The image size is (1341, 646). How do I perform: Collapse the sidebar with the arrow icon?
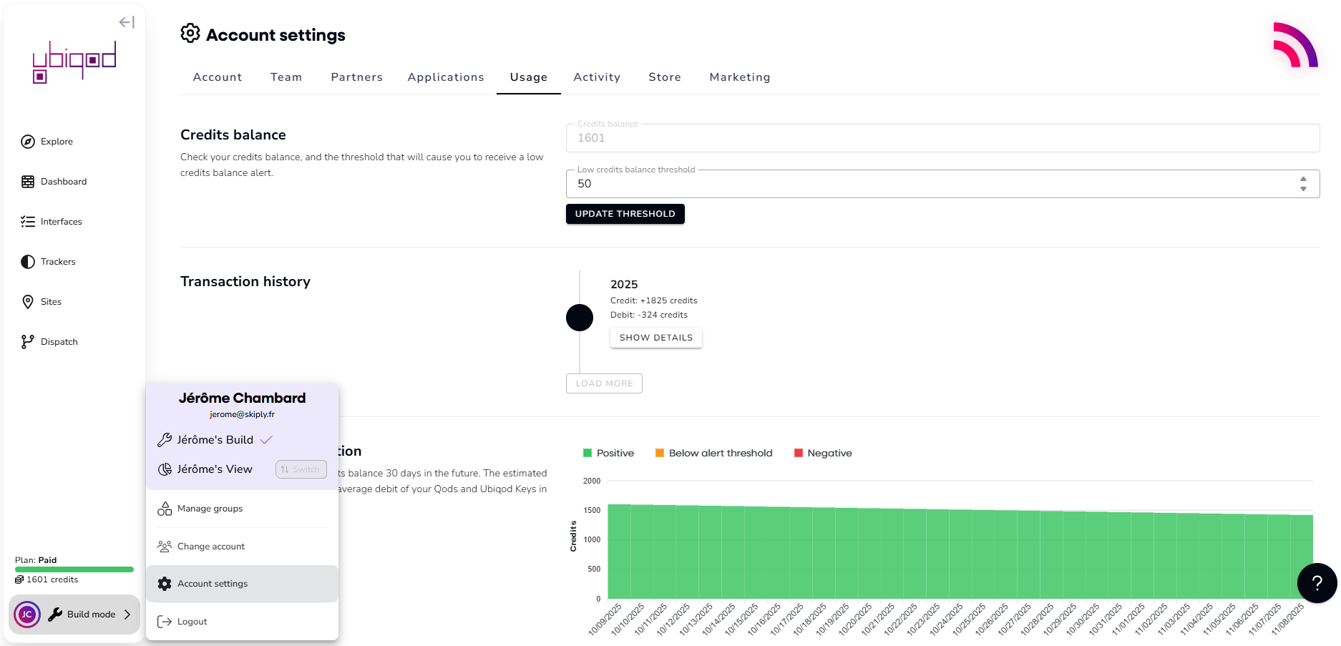[127, 22]
